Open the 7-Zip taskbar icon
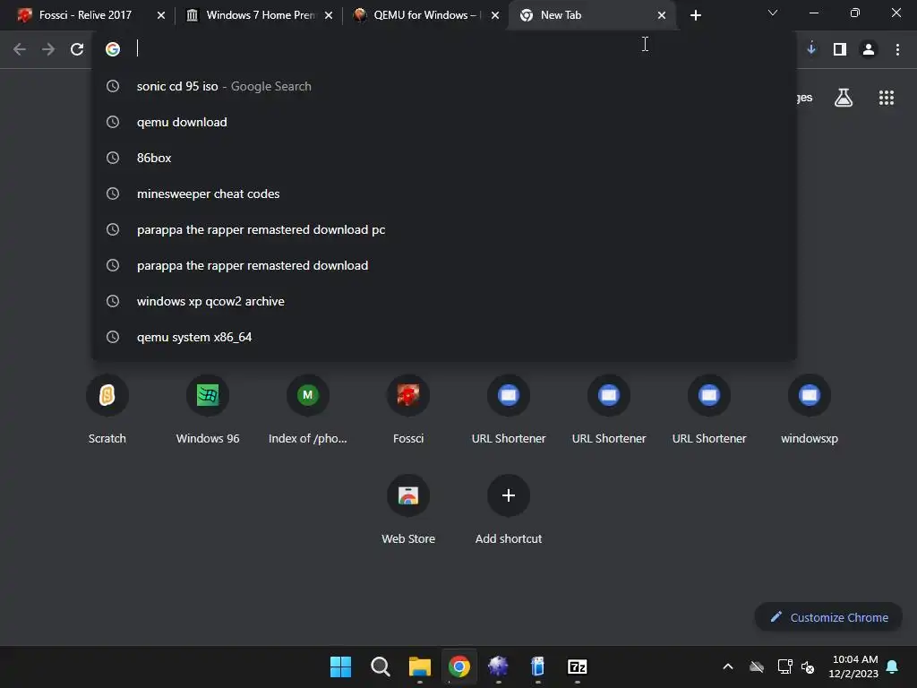Viewport: 917px width, 688px height. [578, 666]
